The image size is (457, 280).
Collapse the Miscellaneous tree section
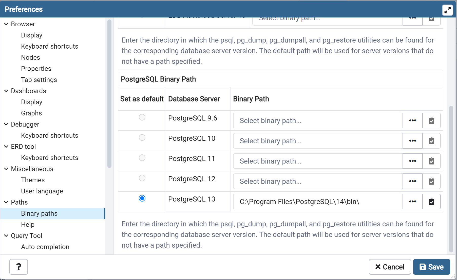(6, 169)
